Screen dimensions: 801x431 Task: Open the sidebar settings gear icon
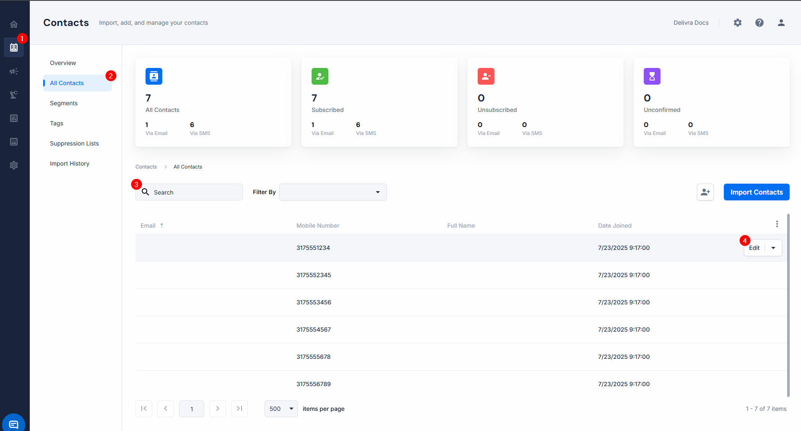[x=14, y=165]
